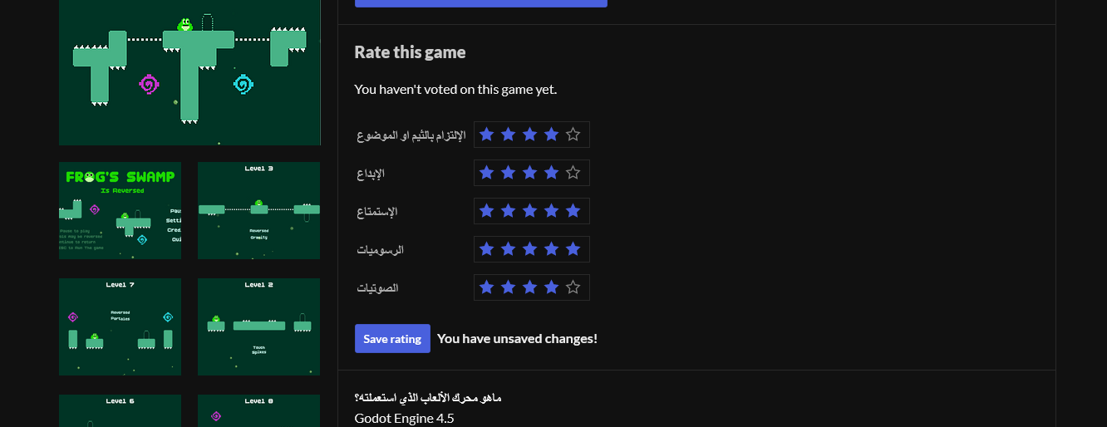The width and height of the screenshot is (1107, 427).
Task: Click the blue button above Rate this game
Action: click(481, 3)
